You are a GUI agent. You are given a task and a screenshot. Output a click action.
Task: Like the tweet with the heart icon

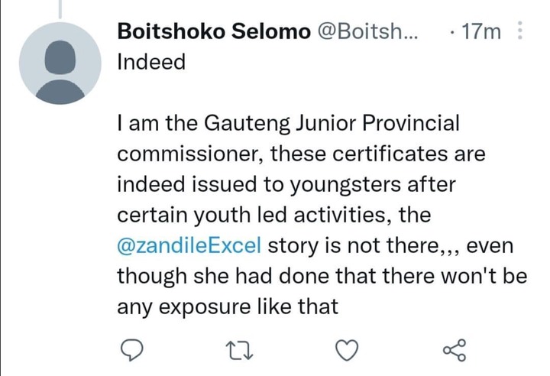point(347,350)
